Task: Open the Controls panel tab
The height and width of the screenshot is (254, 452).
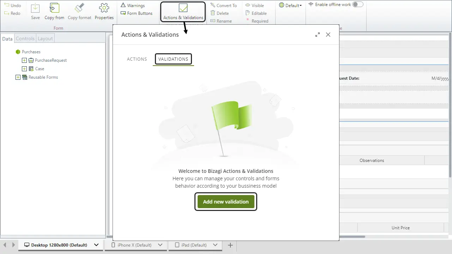Action: tap(25, 38)
